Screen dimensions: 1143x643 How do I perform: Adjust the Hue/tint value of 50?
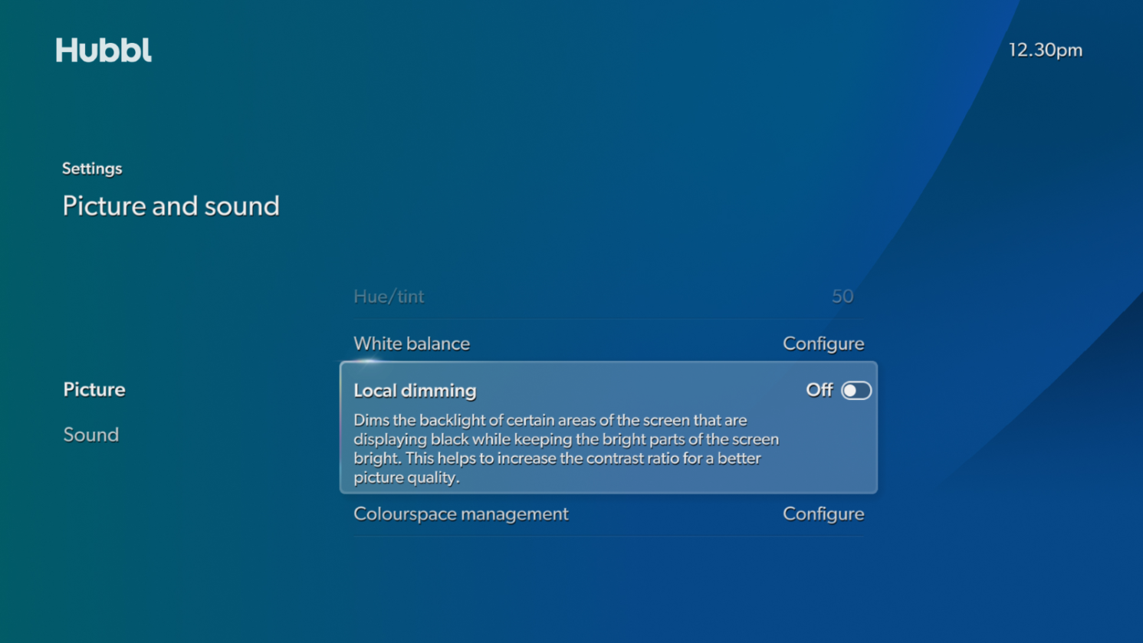pos(842,297)
